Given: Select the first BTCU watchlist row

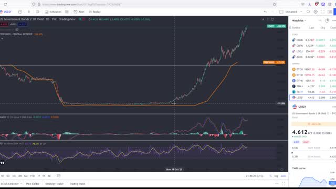Looking at the screenshot, I should pos(313,69).
